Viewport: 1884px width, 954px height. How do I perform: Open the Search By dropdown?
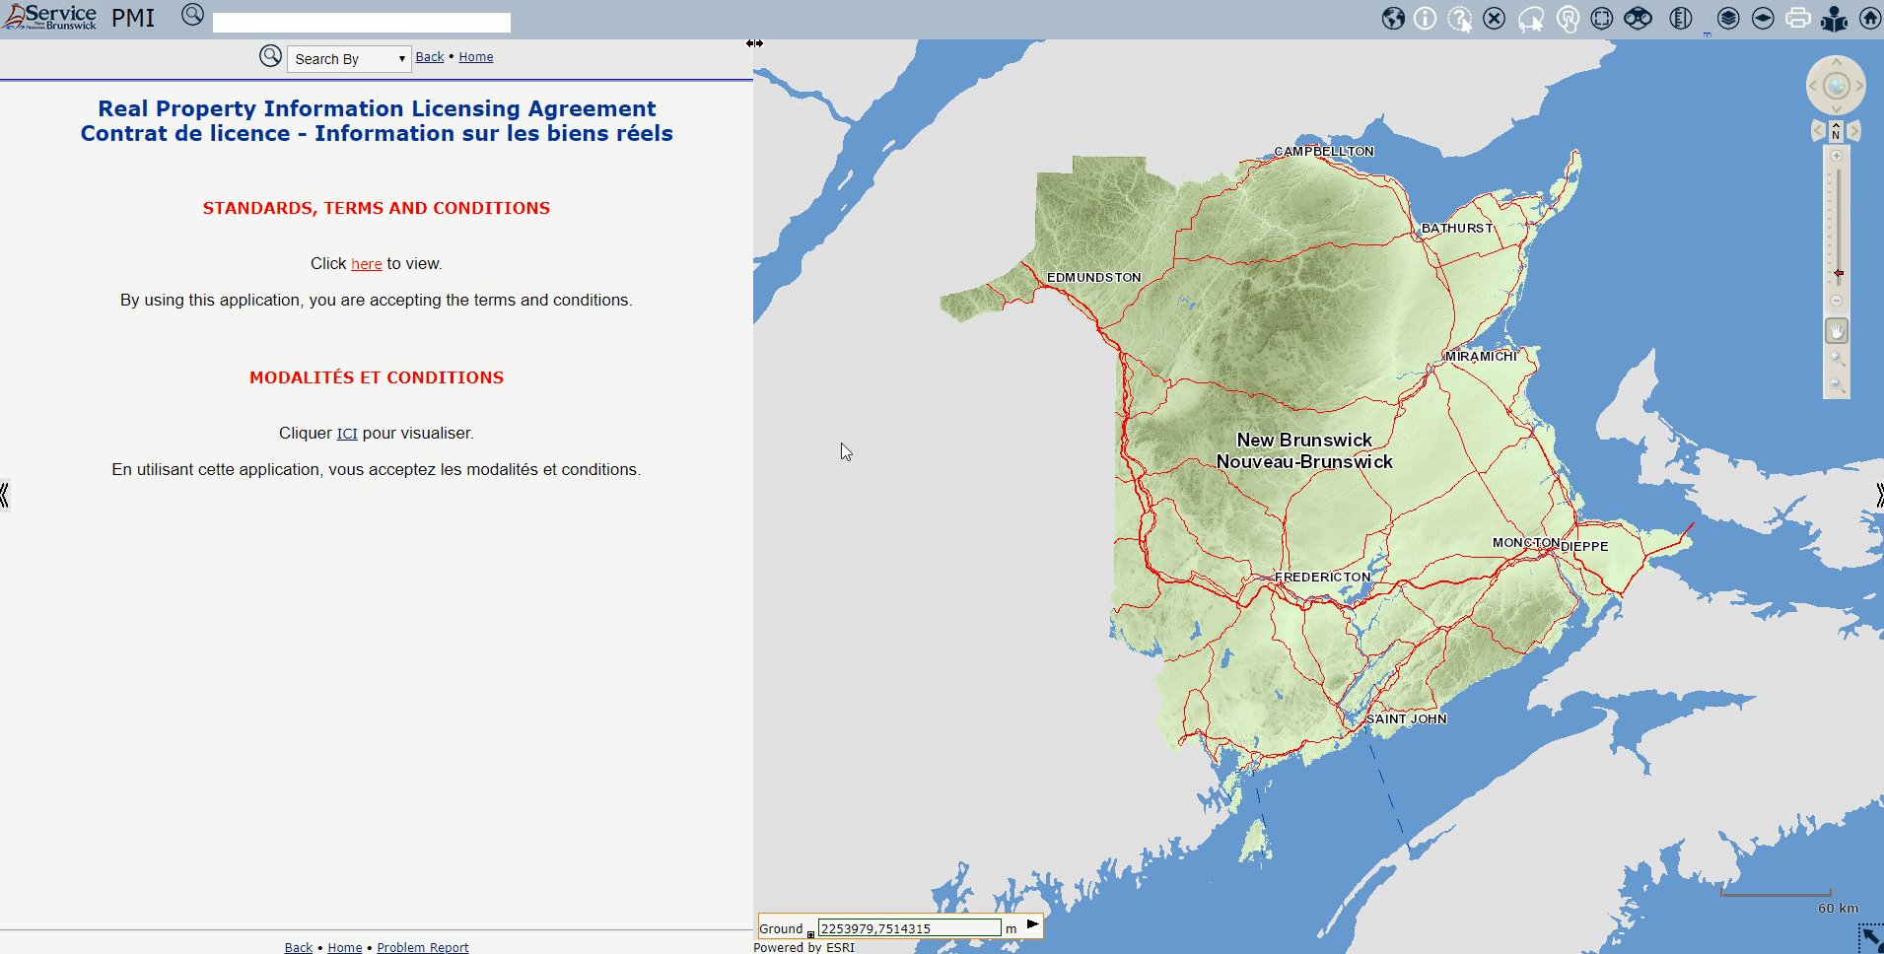coord(349,59)
